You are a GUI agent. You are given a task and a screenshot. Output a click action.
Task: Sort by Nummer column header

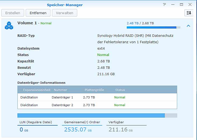(60, 90)
